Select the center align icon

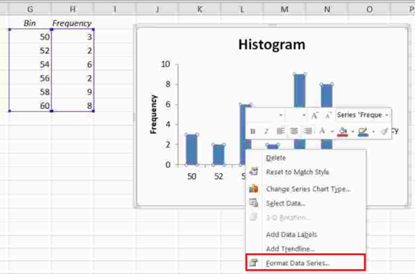pyautogui.click(x=294, y=131)
